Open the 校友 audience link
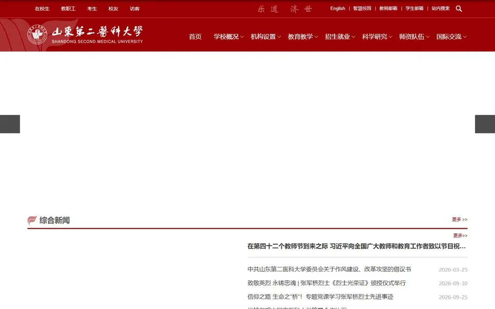 [x=113, y=9]
